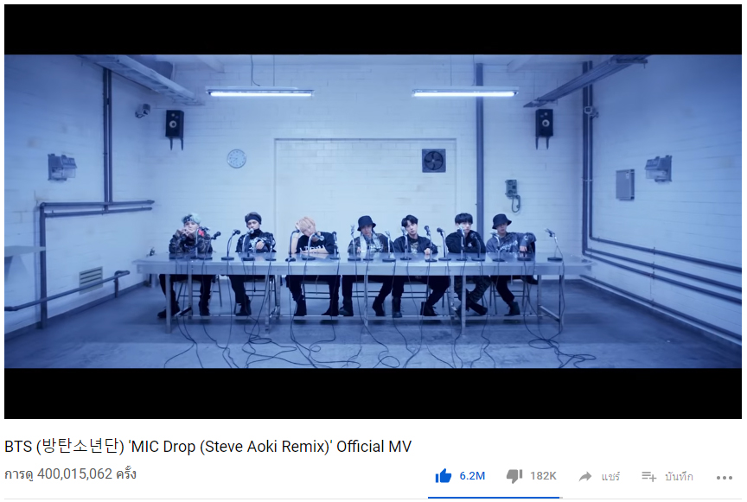747x502 pixels.
Task: Click the wall clock in the video
Action: coord(236,159)
